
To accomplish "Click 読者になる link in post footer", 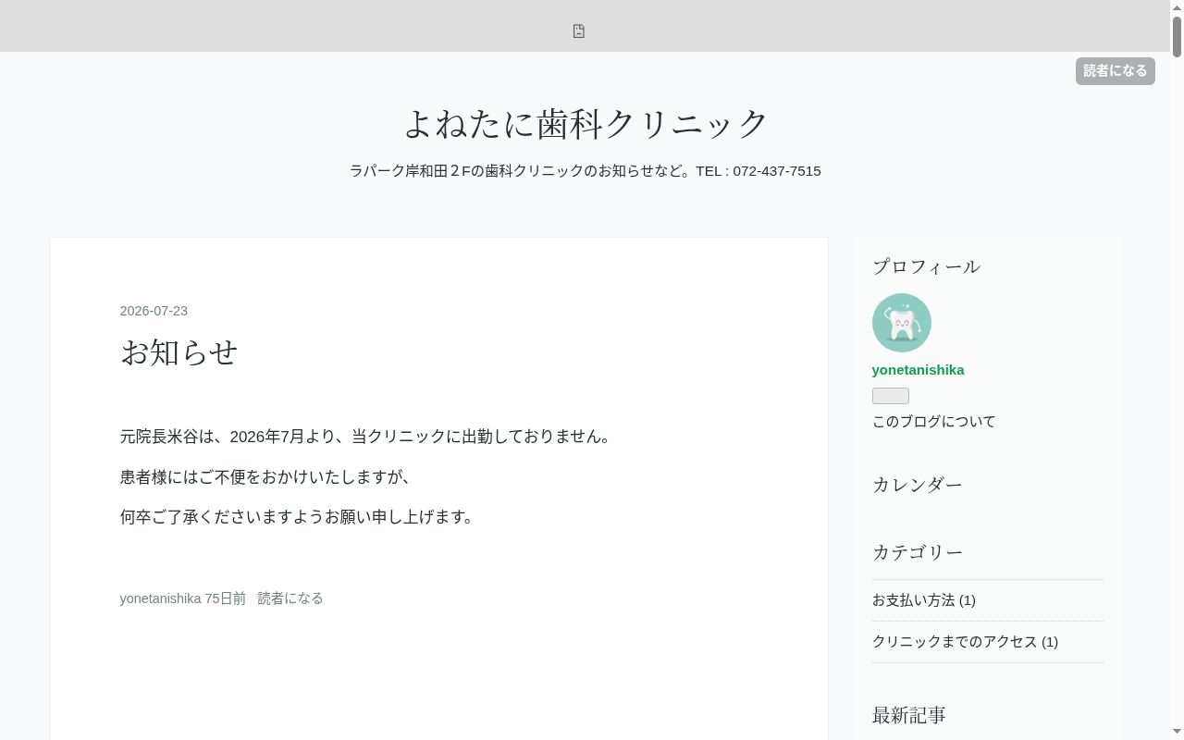I will pos(290,598).
